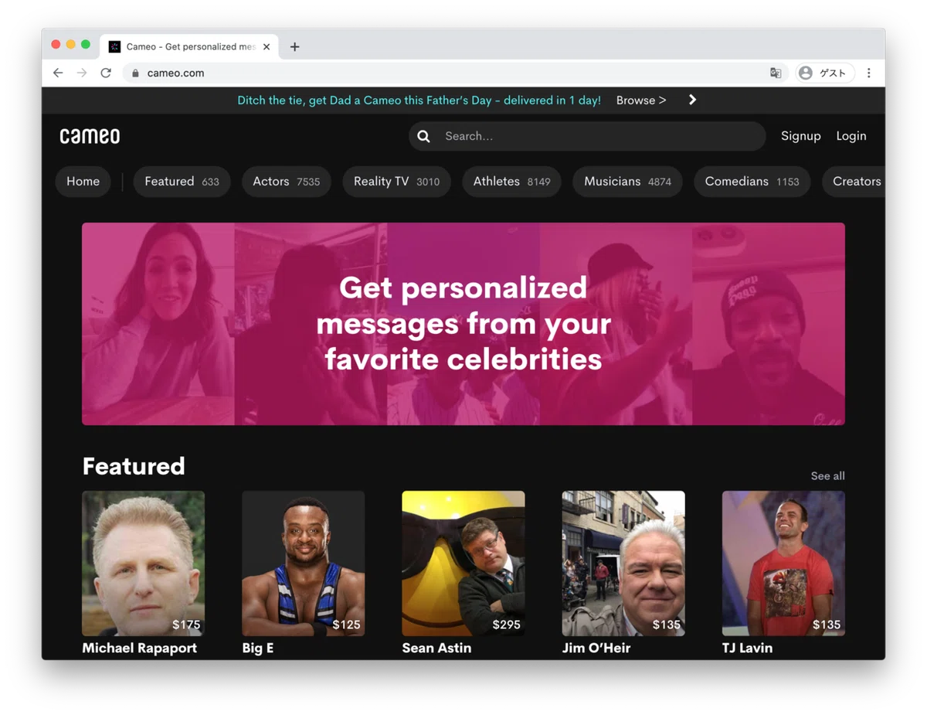The height and width of the screenshot is (715, 927).
Task: Focus the Search... input field
Action: coord(587,136)
